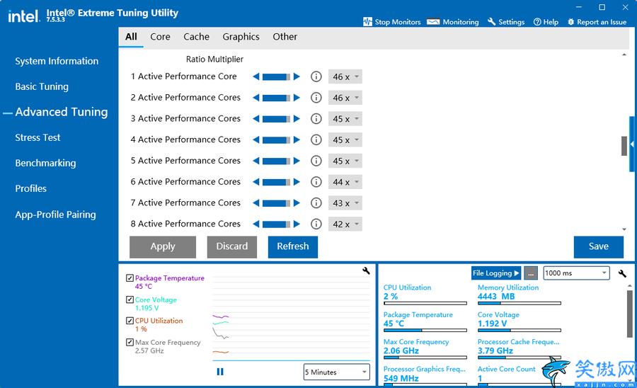Switch to the All tab
This screenshot has height=388, width=637.
pyautogui.click(x=131, y=37)
